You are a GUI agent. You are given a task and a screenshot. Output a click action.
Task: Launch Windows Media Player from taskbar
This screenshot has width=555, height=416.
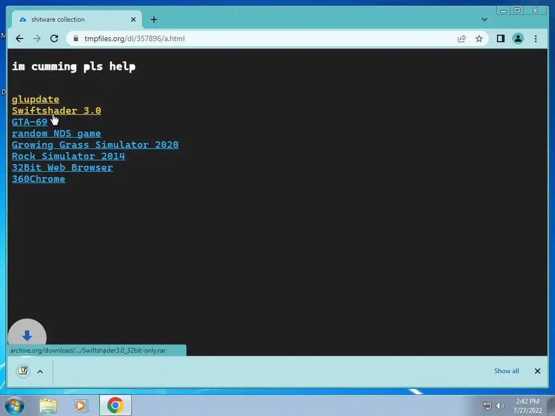(81, 405)
